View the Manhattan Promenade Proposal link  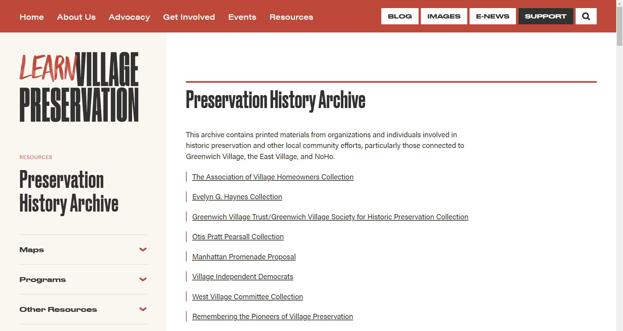coord(244,257)
